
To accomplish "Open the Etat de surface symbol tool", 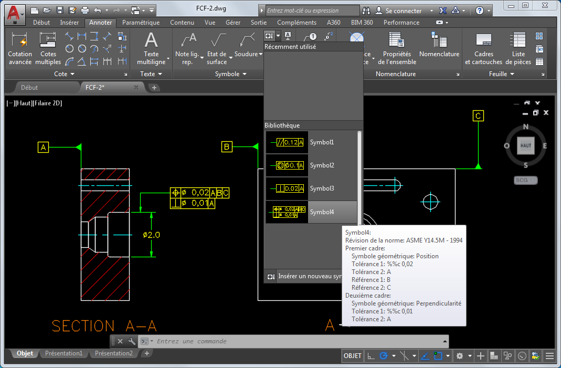I will pyautogui.click(x=217, y=48).
